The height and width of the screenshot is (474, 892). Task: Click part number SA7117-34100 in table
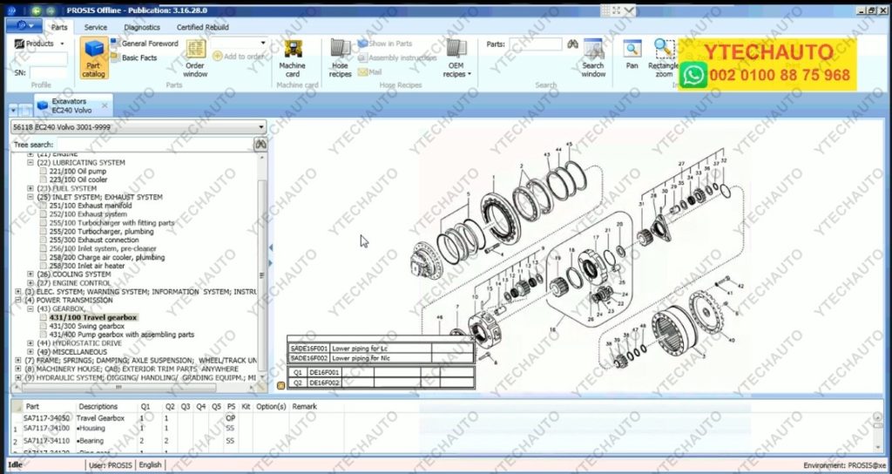[47, 428]
